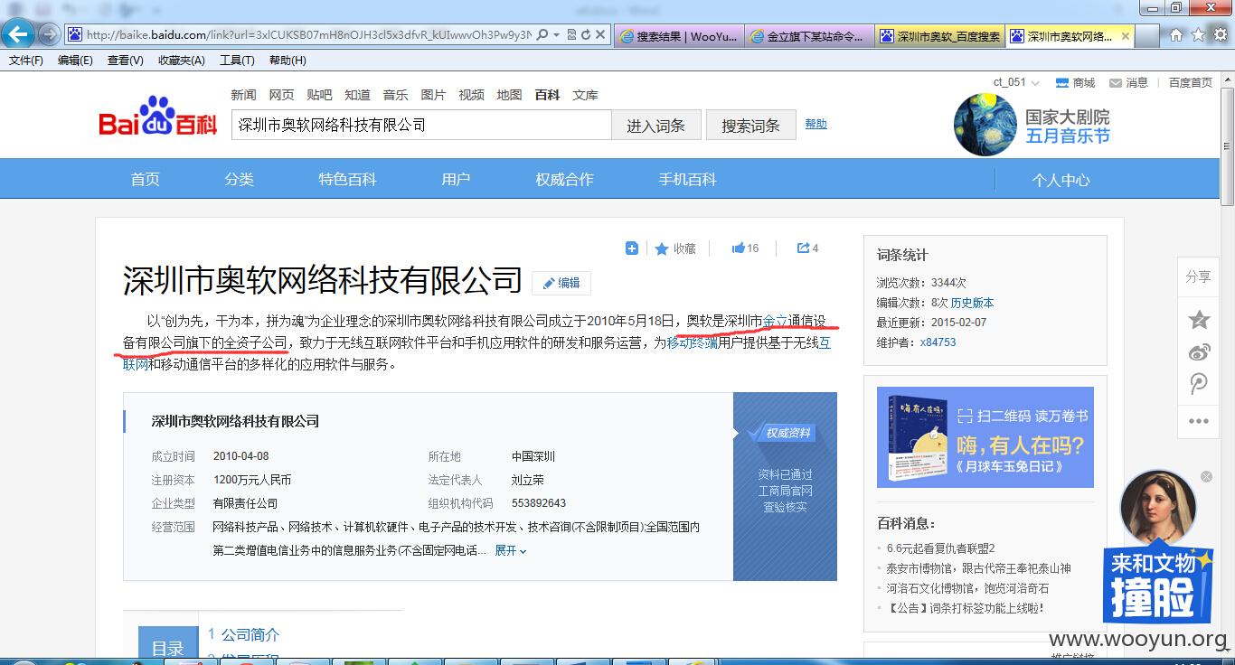The height and width of the screenshot is (665, 1235).
Task: Click 手机百科 in the blue nav bar
Action: click(687, 179)
